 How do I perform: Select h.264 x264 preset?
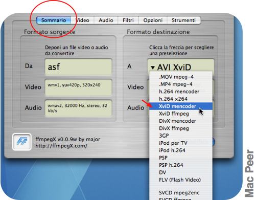[x=181, y=99]
